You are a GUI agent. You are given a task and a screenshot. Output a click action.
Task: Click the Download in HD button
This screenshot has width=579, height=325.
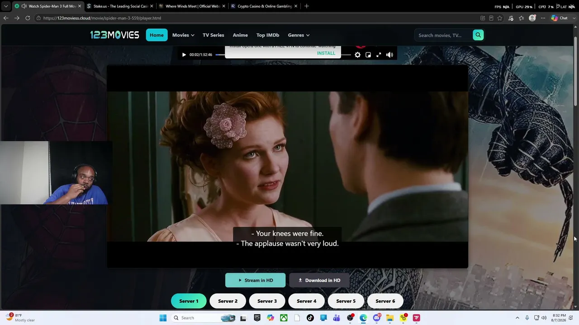point(319,280)
